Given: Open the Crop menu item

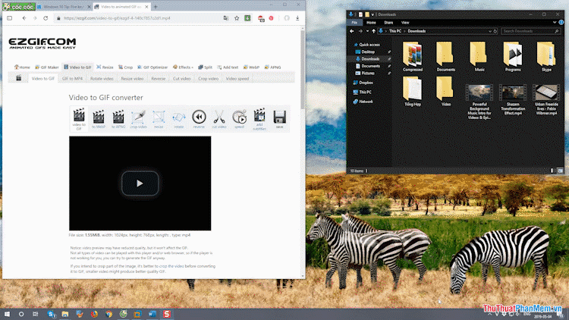Looking at the screenshot, I should tap(125, 67).
